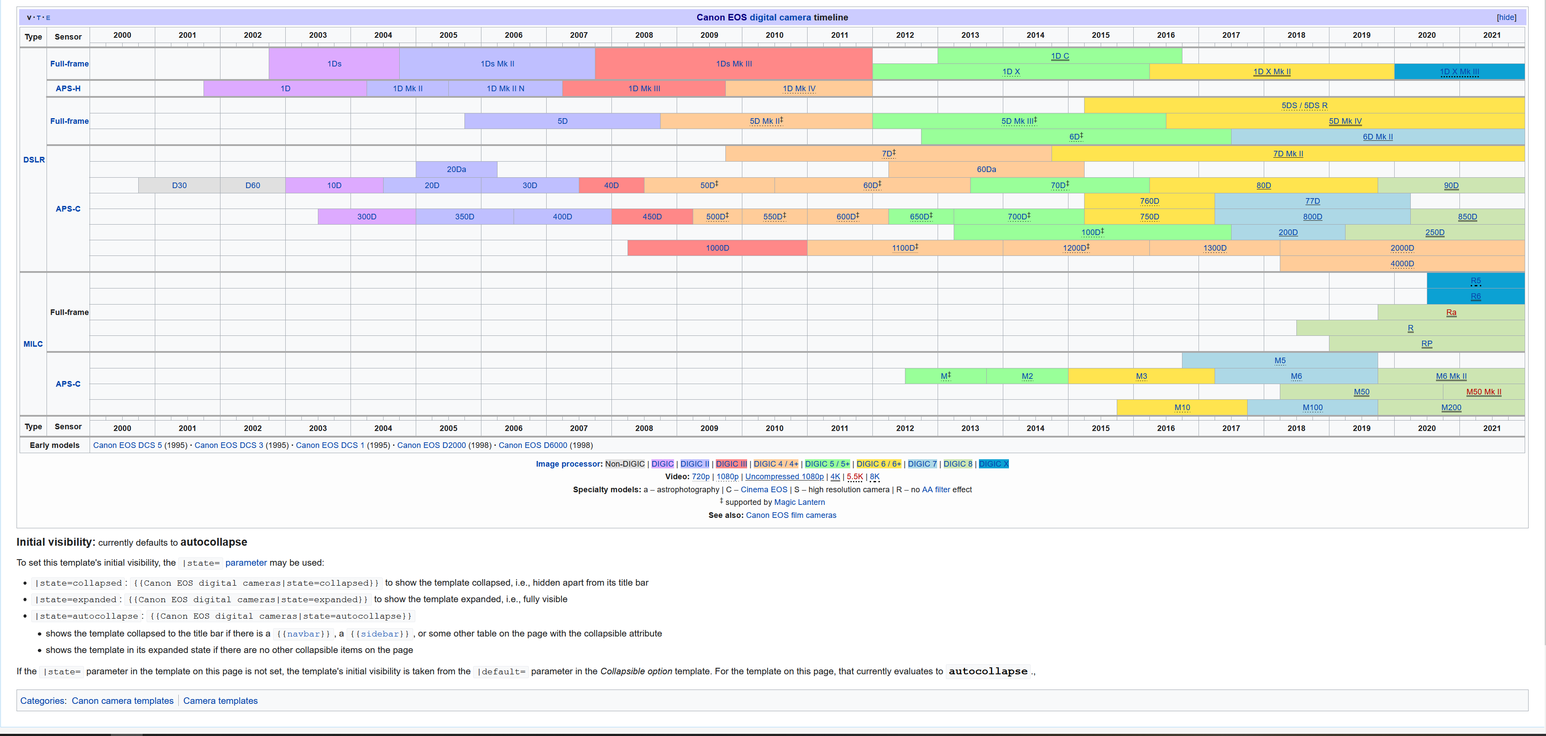
Task: Open Canon EOS D6000 early model link
Action: coord(532,445)
